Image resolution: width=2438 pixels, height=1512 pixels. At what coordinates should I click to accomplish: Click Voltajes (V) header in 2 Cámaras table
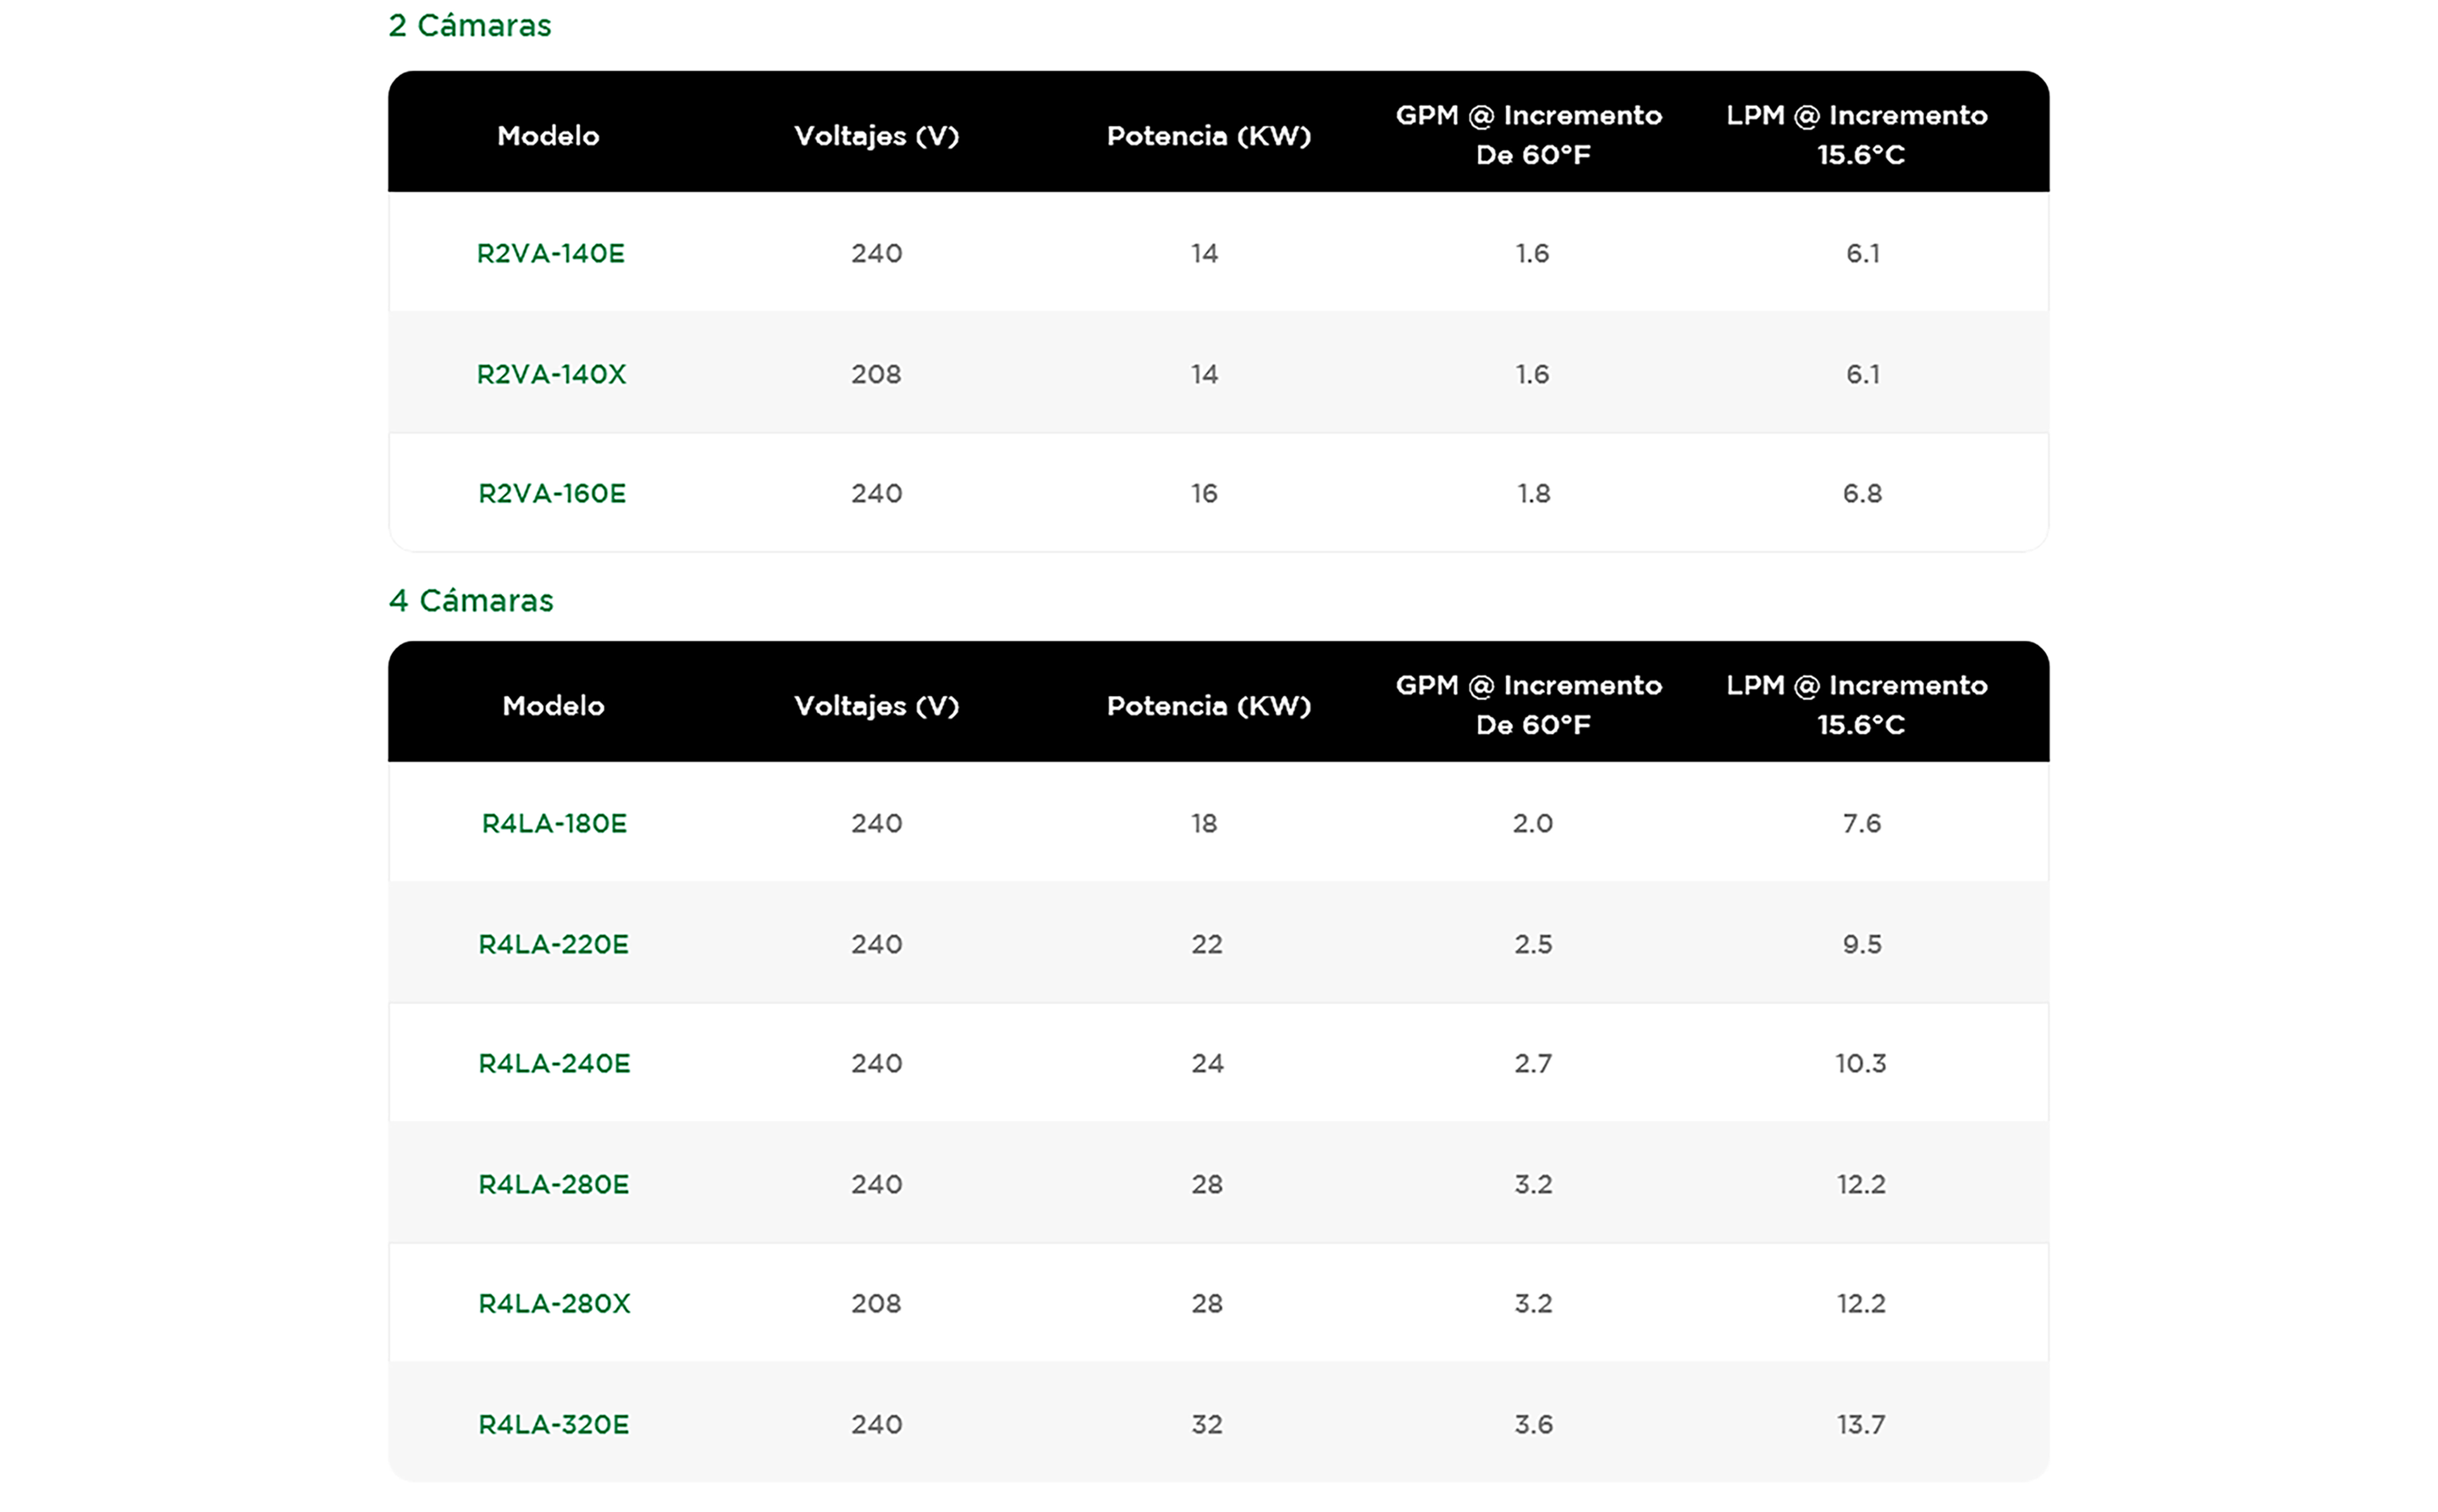(876, 135)
